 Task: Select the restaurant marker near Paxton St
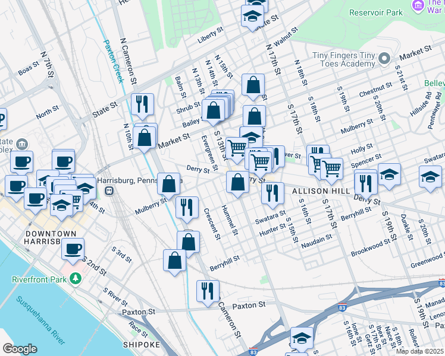point(208,293)
